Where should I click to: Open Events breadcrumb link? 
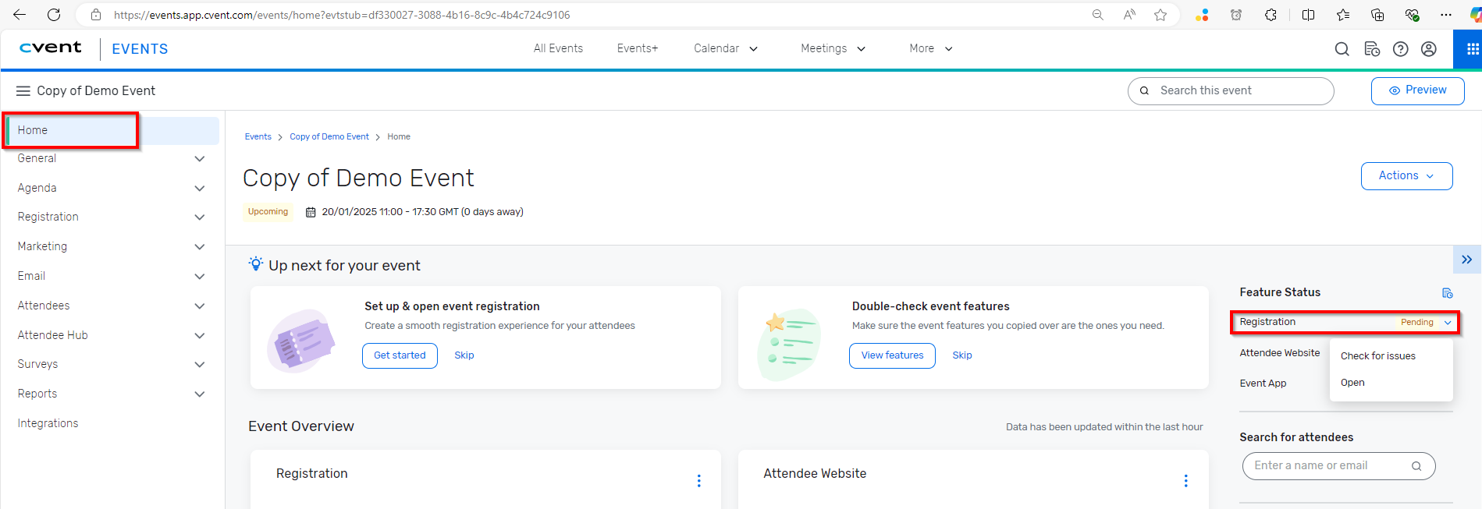258,136
